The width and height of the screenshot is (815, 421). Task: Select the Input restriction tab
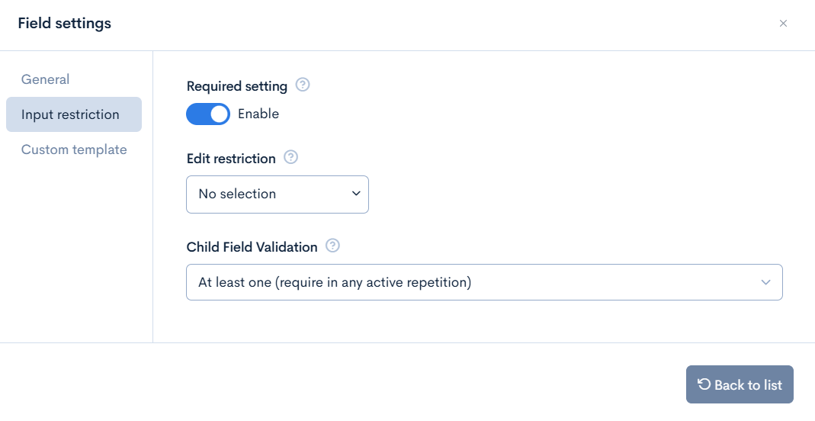pyautogui.click(x=74, y=114)
